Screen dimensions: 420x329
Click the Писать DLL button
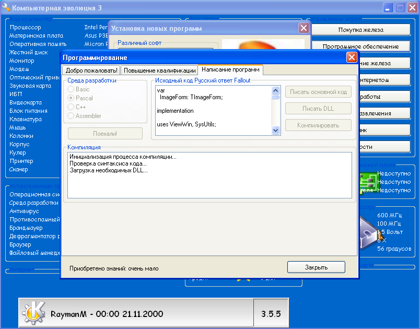(318, 109)
